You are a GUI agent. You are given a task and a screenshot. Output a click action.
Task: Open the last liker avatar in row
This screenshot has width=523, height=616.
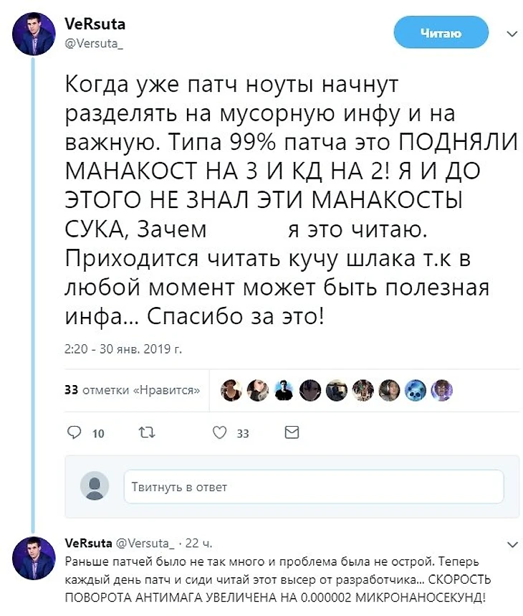pos(441,389)
